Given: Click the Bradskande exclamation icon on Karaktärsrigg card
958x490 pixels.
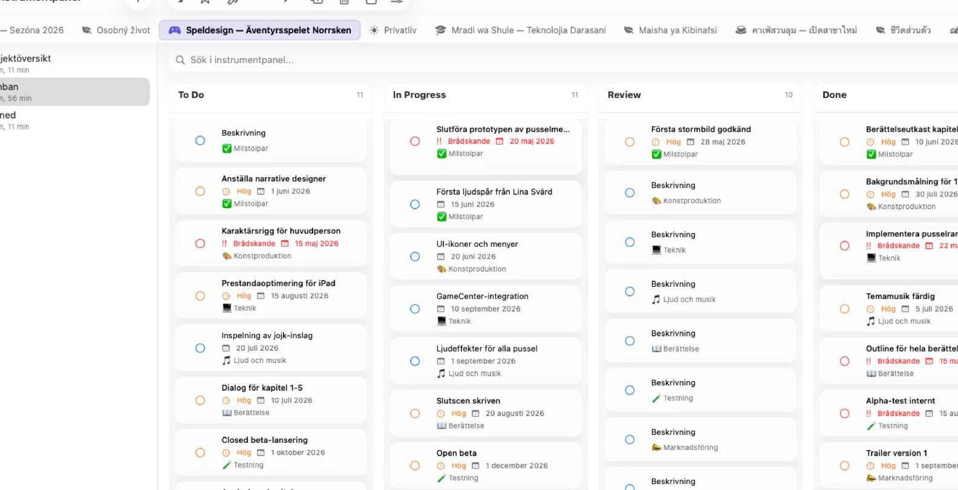Looking at the screenshot, I should [x=224, y=243].
